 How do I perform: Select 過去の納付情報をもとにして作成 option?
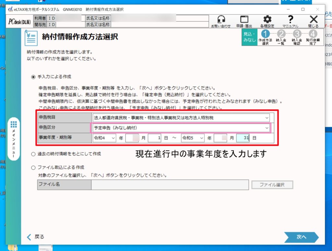tap(33, 154)
